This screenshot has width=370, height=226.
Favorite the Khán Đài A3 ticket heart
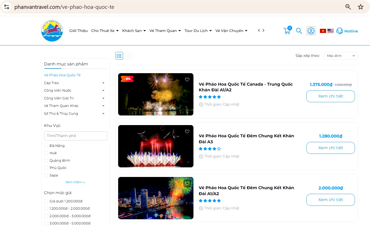click(x=187, y=132)
